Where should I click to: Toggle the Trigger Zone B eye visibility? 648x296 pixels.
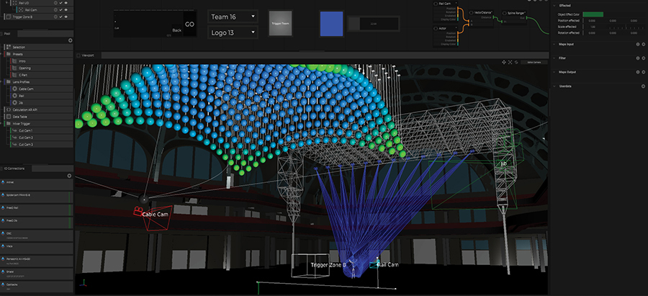click(67, 17)
